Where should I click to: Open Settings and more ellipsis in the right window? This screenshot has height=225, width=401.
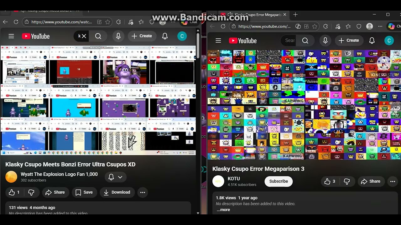[x=380, y=27]
